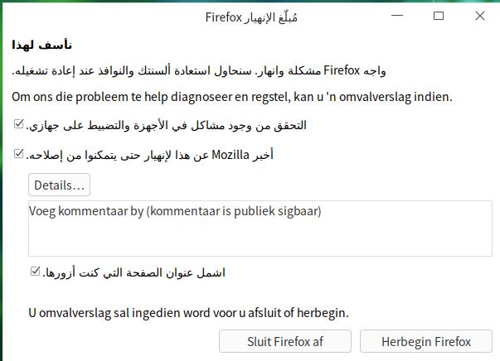Minimize the crash reporter window
The width and height of the screenshot is (500, 361).
[x=397, y=16]
